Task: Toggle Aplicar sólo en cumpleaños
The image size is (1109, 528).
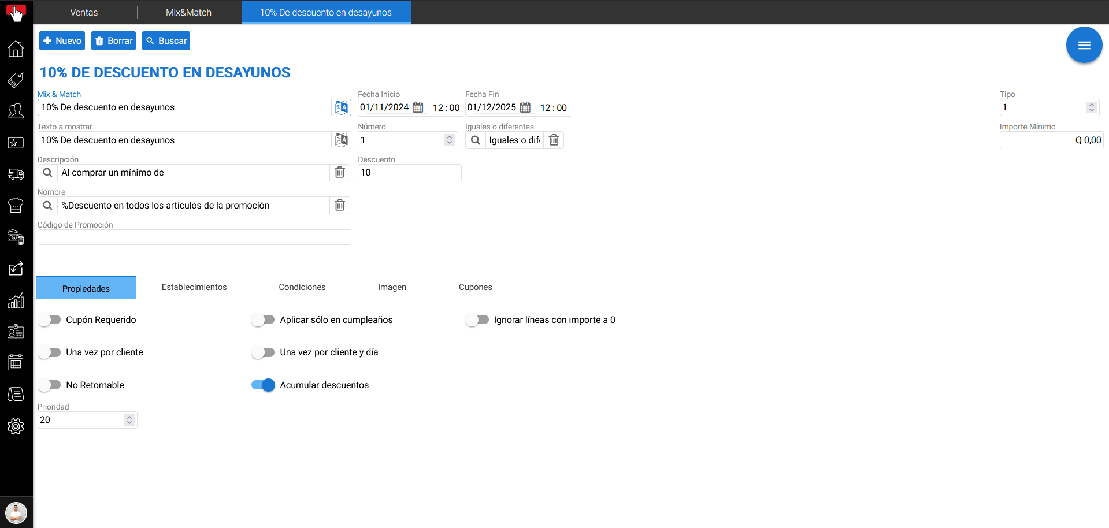Action: (264, 320)
